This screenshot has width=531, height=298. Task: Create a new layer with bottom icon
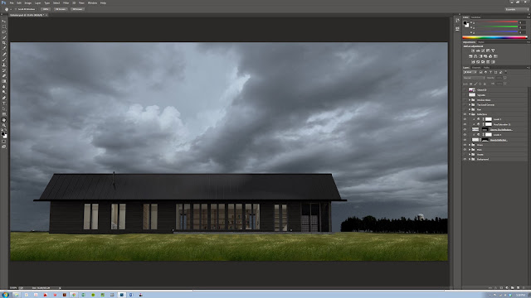(x=518, y=287)
